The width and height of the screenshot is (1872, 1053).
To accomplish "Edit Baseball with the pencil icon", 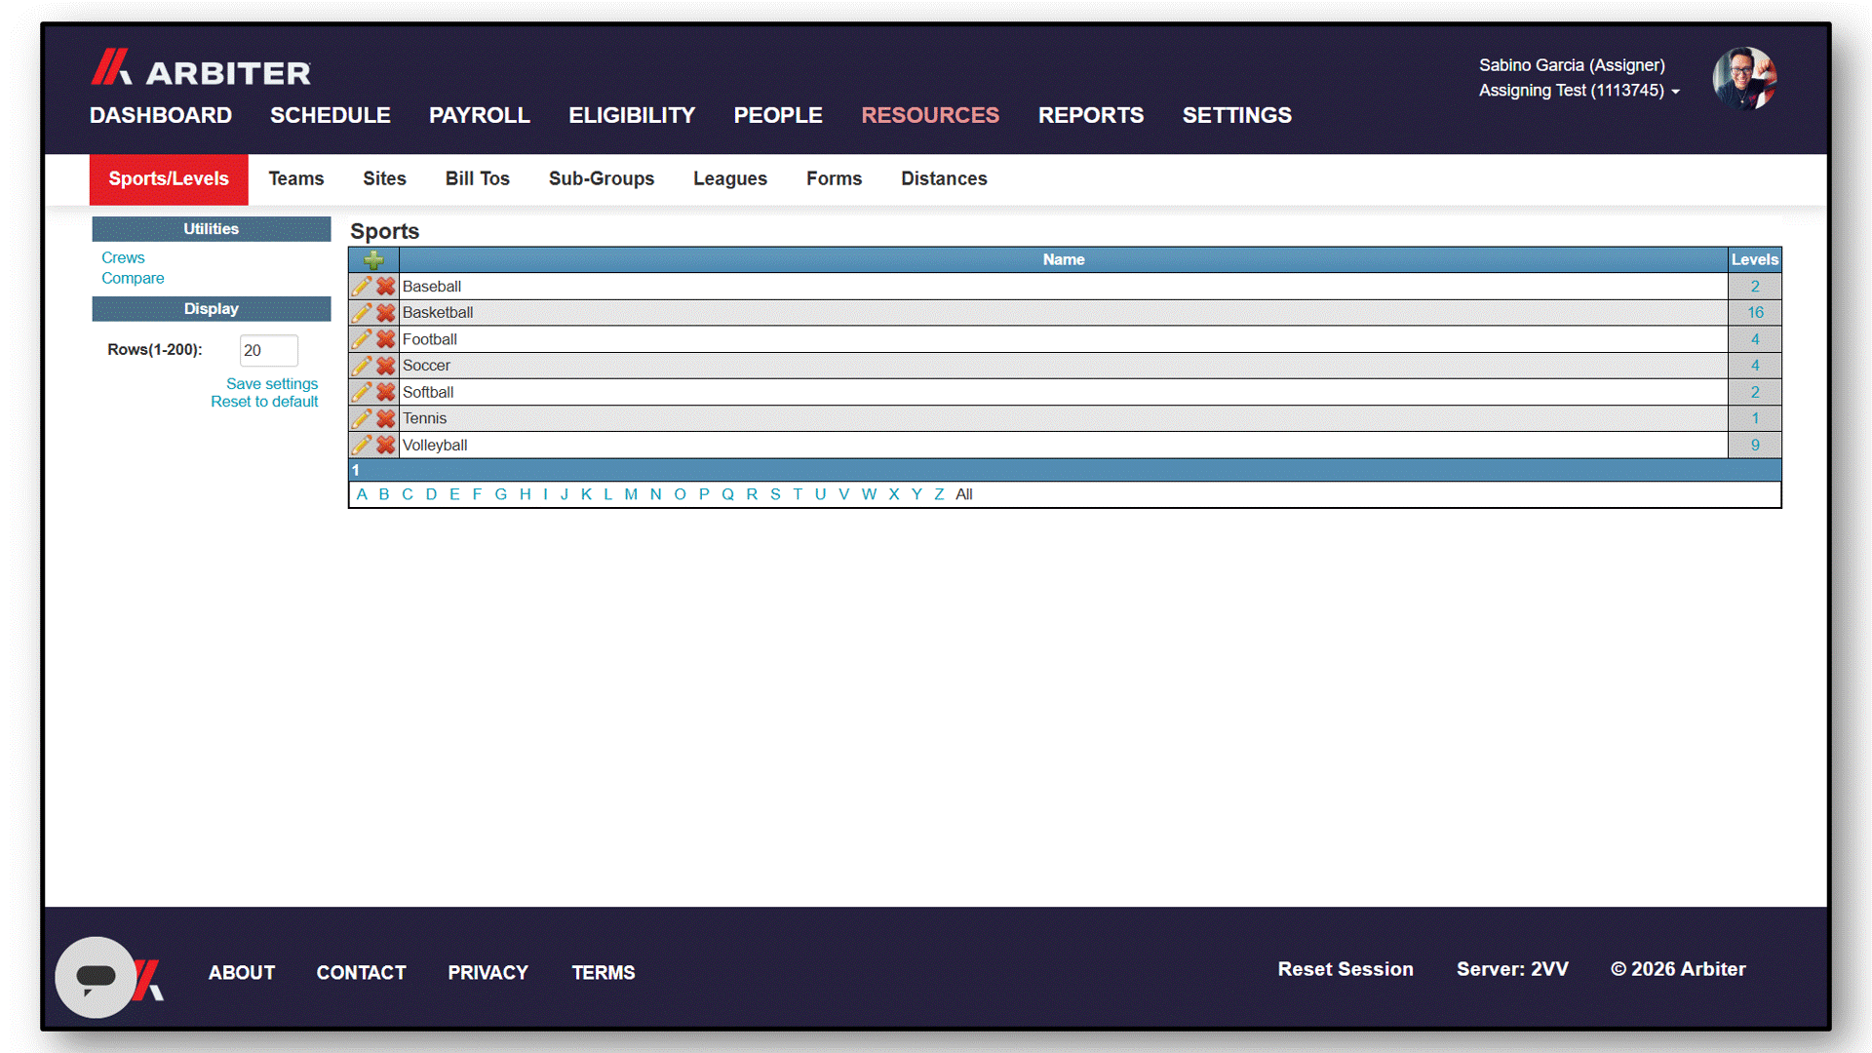I will (362, 287).
